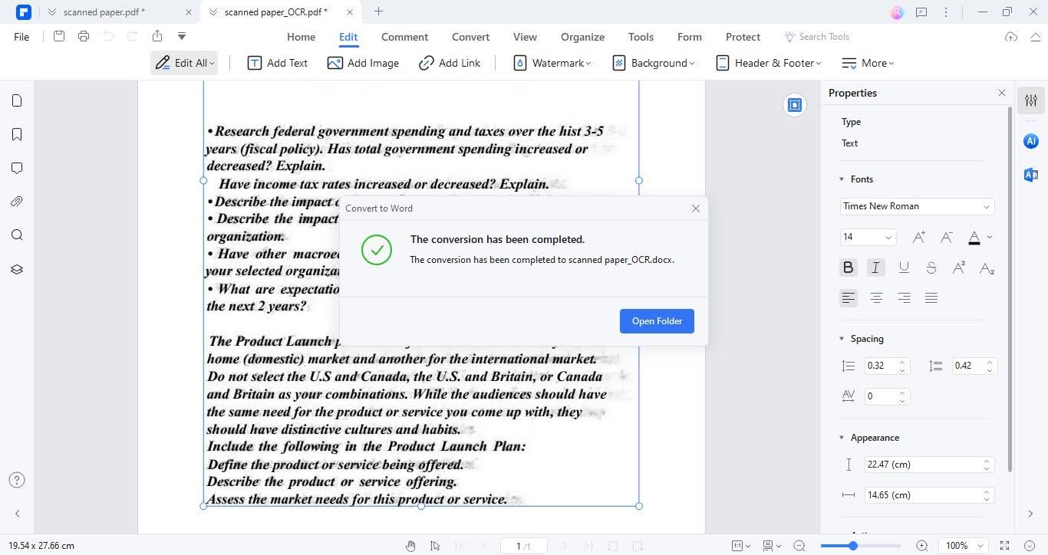
Task: Increase line spacing with the stepper arrow
Action: click(901, 361)
